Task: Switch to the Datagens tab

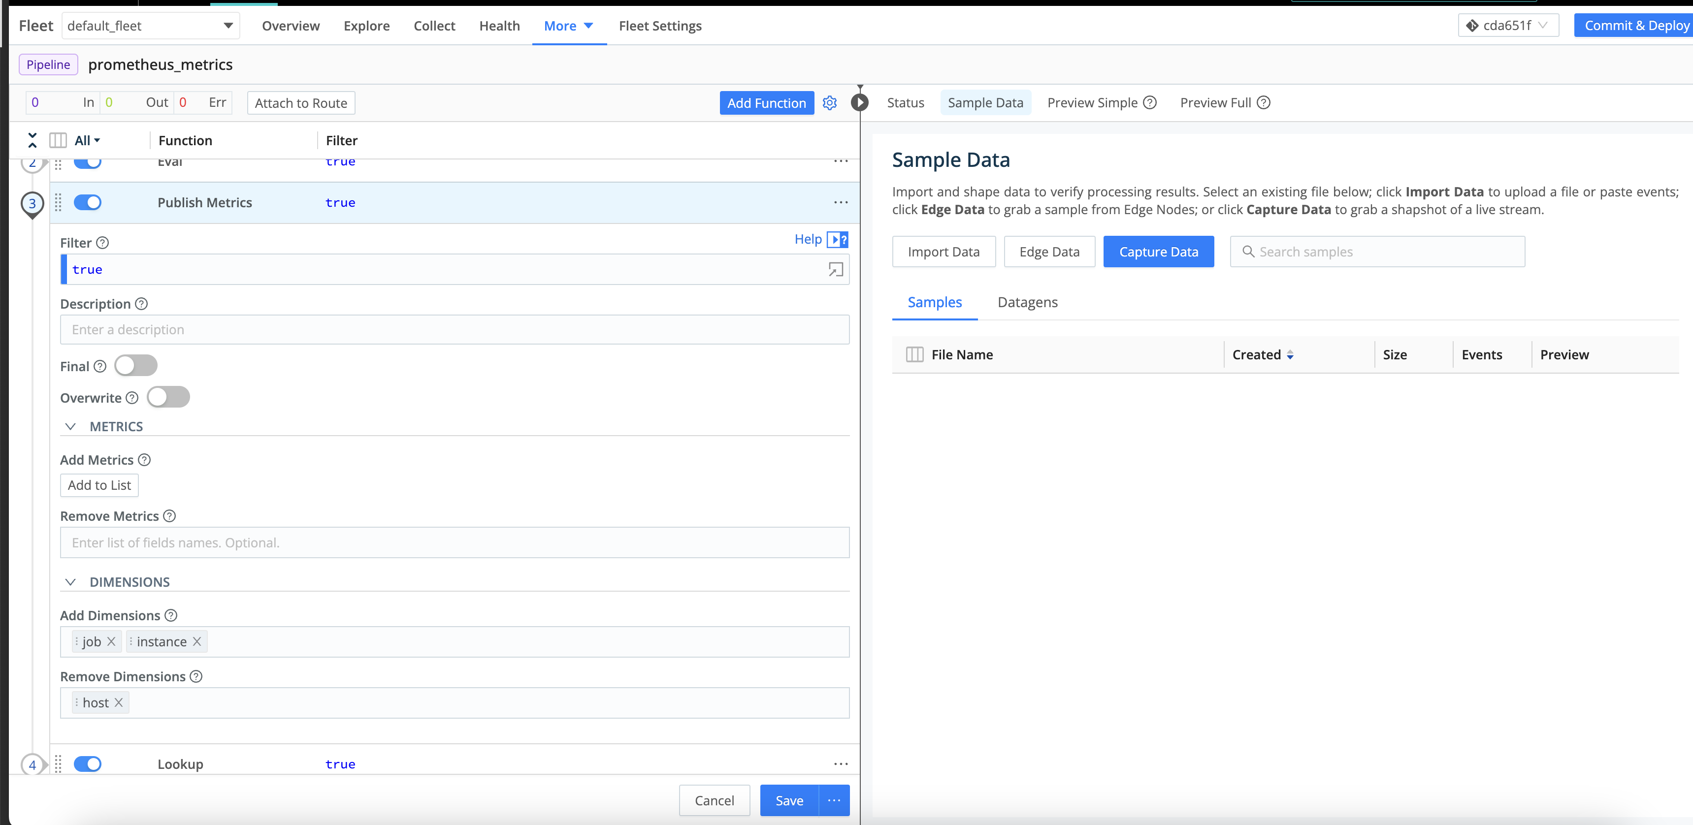Action: pos(1027,302)
